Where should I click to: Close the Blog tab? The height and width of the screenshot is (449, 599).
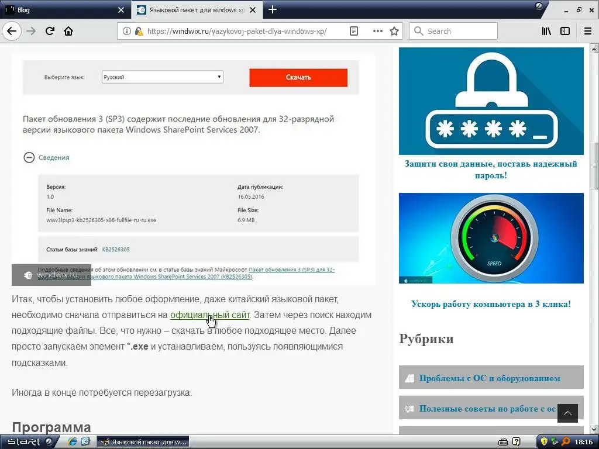121,10
